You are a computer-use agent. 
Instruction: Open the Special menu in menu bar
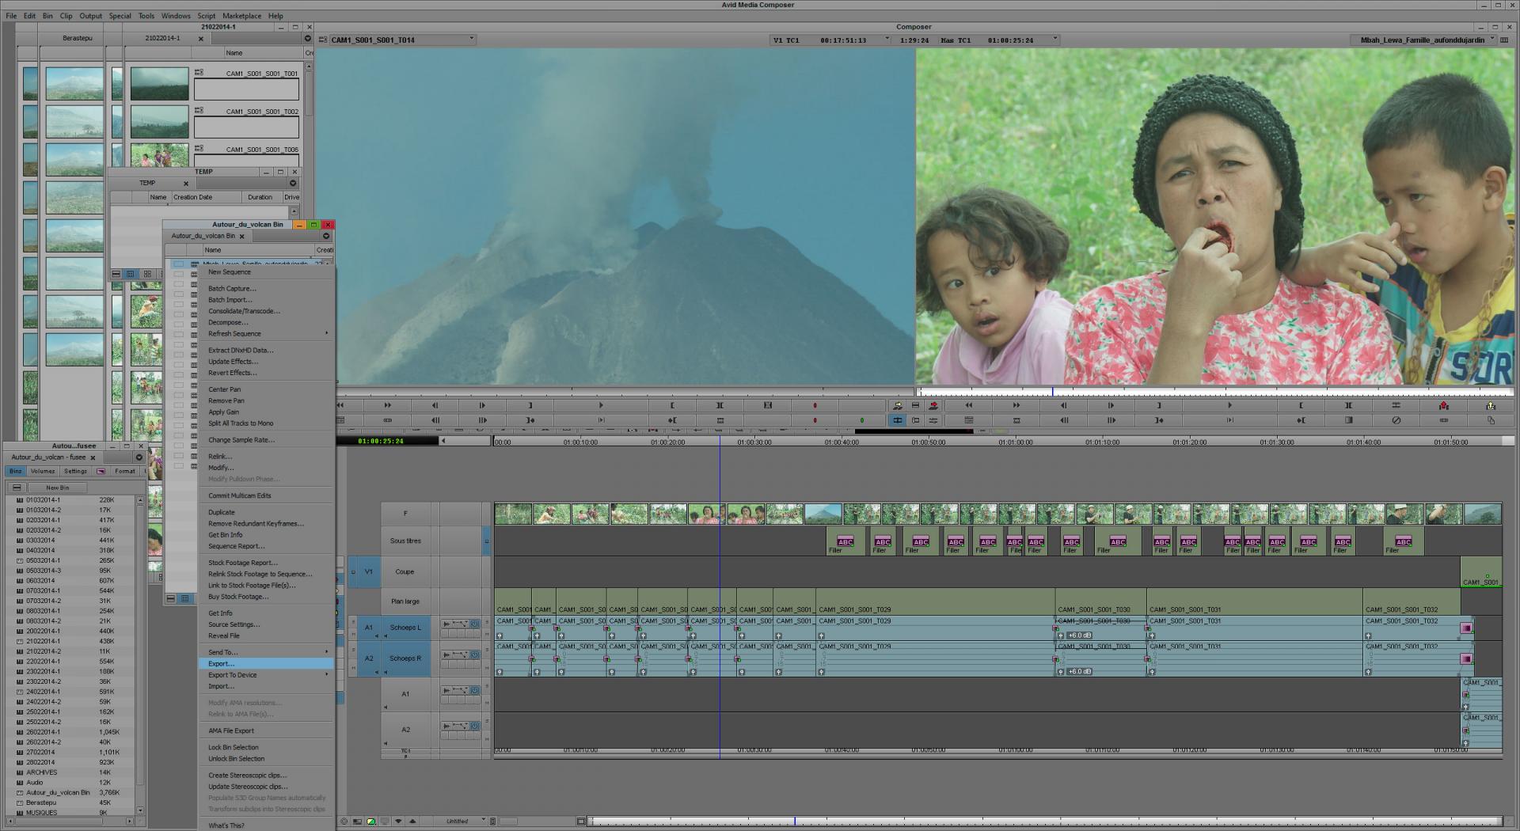(x=120, y=16)
